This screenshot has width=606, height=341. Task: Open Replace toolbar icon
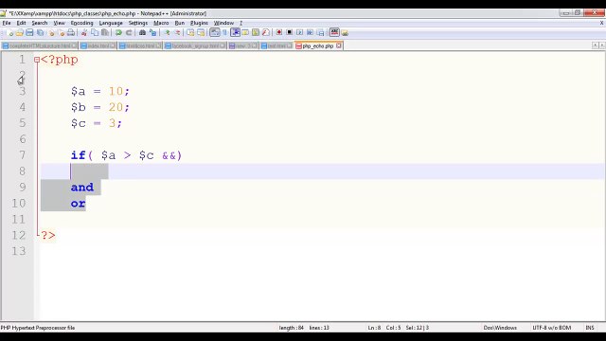tap(152, 33)
